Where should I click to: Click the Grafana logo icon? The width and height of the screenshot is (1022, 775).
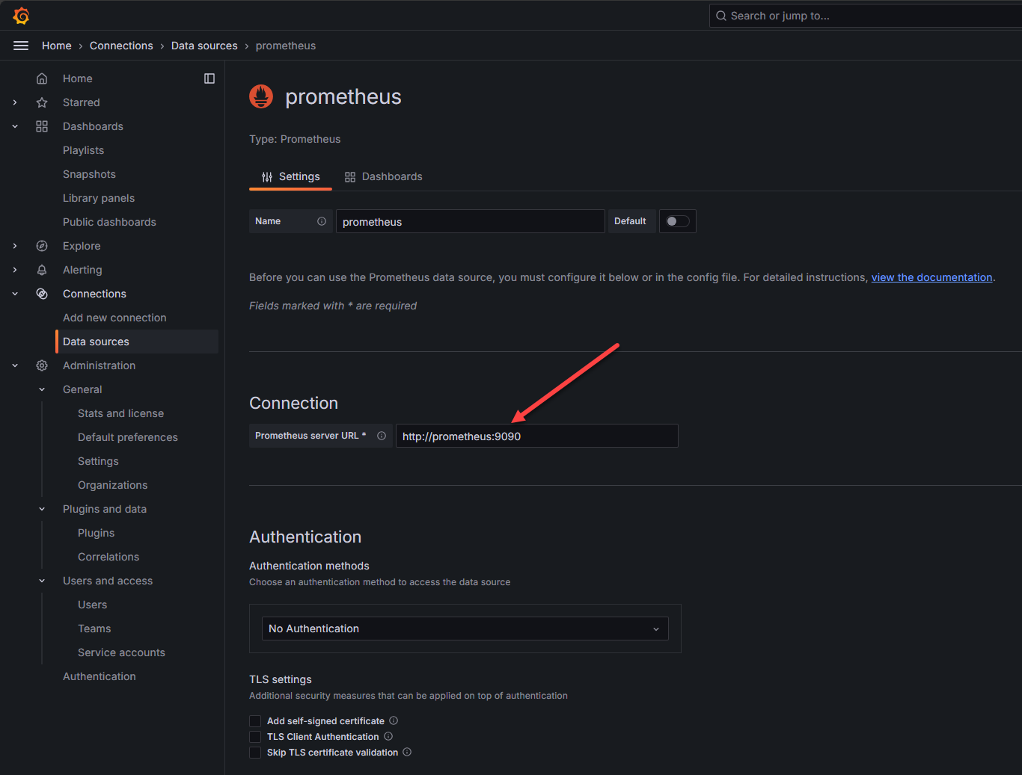coord(21,16)
